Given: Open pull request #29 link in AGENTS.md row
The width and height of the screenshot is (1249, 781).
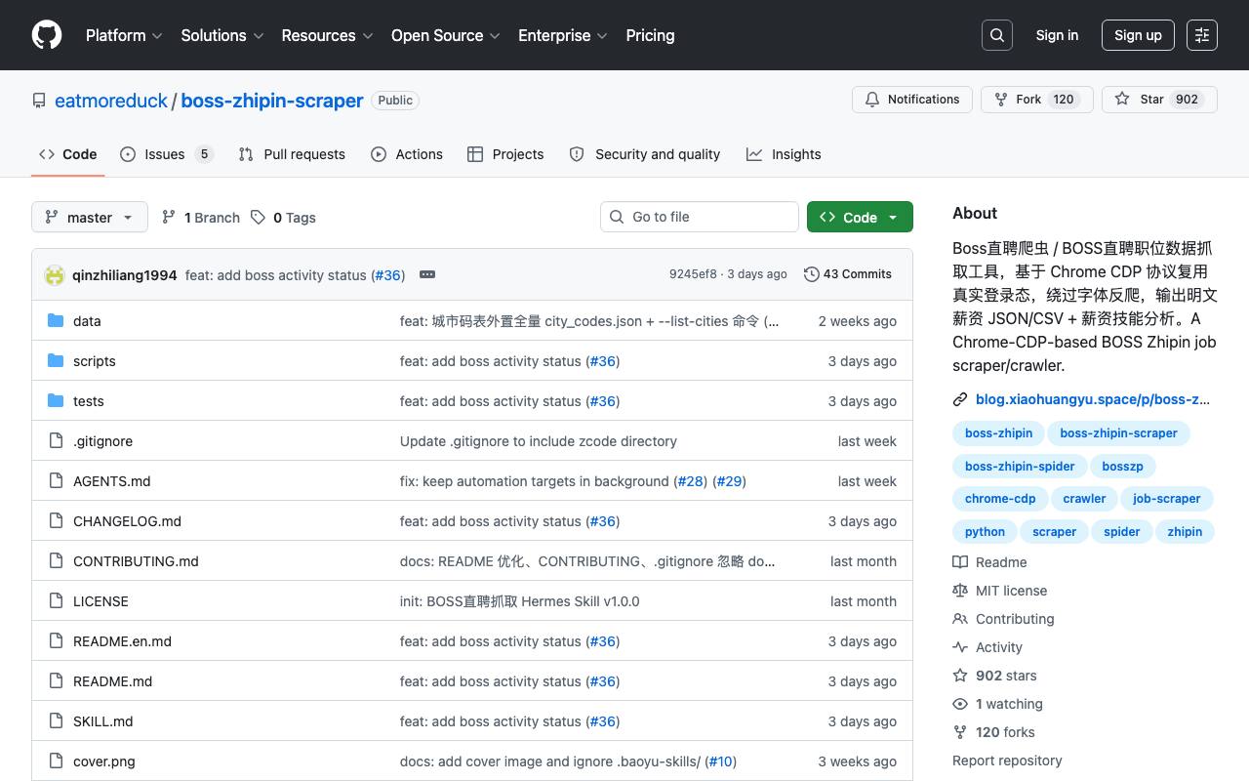Looking at the screenshot, I should point(729,481).
